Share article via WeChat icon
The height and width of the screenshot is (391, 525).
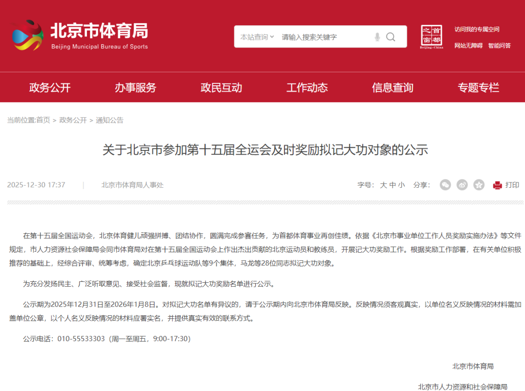pos(445,185)
